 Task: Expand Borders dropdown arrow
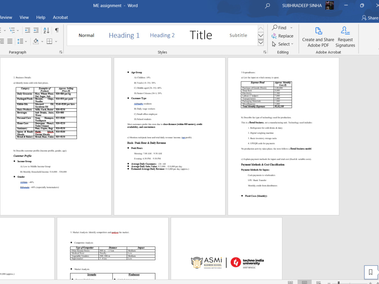coord(56,42)
